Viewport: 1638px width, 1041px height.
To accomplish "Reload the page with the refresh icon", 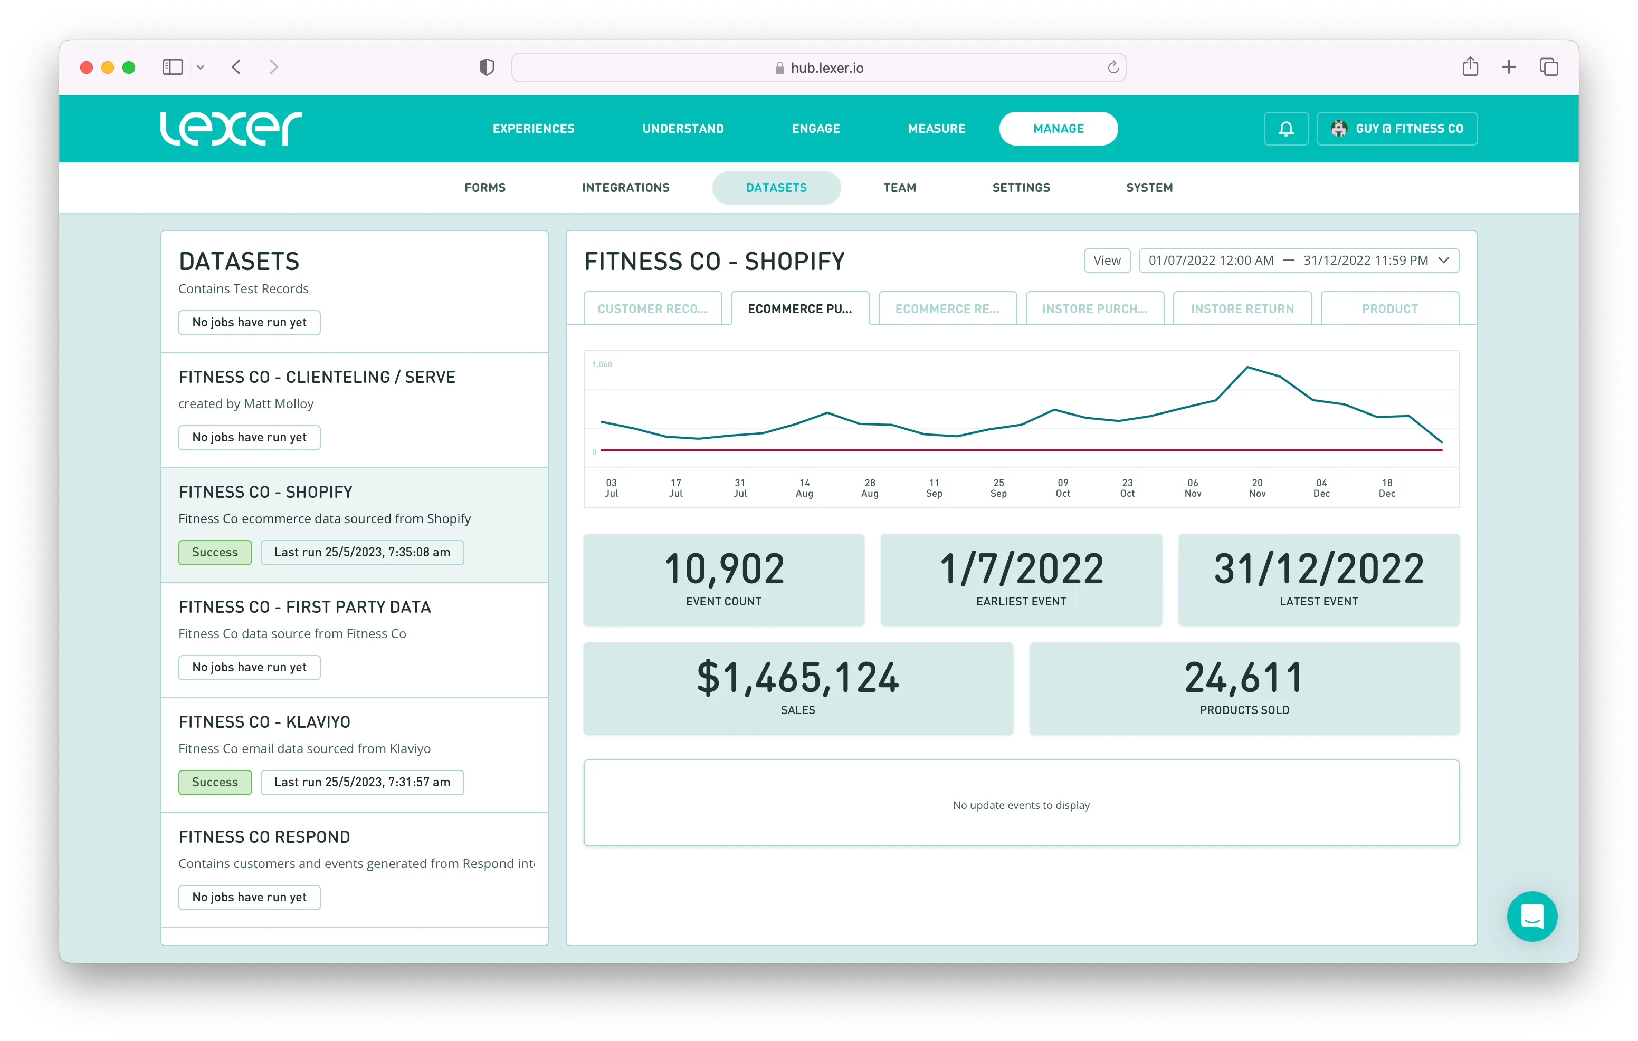I will tap(1113, 68).
